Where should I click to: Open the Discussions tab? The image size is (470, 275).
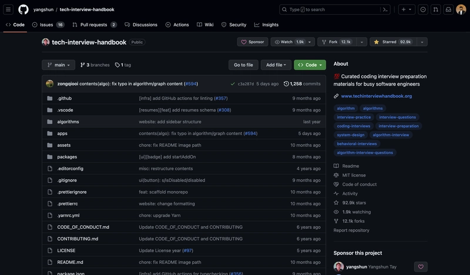[141, 25]
